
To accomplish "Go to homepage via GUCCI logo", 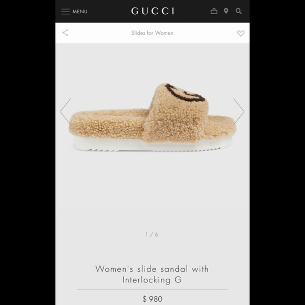I will (x=152, y=11).
